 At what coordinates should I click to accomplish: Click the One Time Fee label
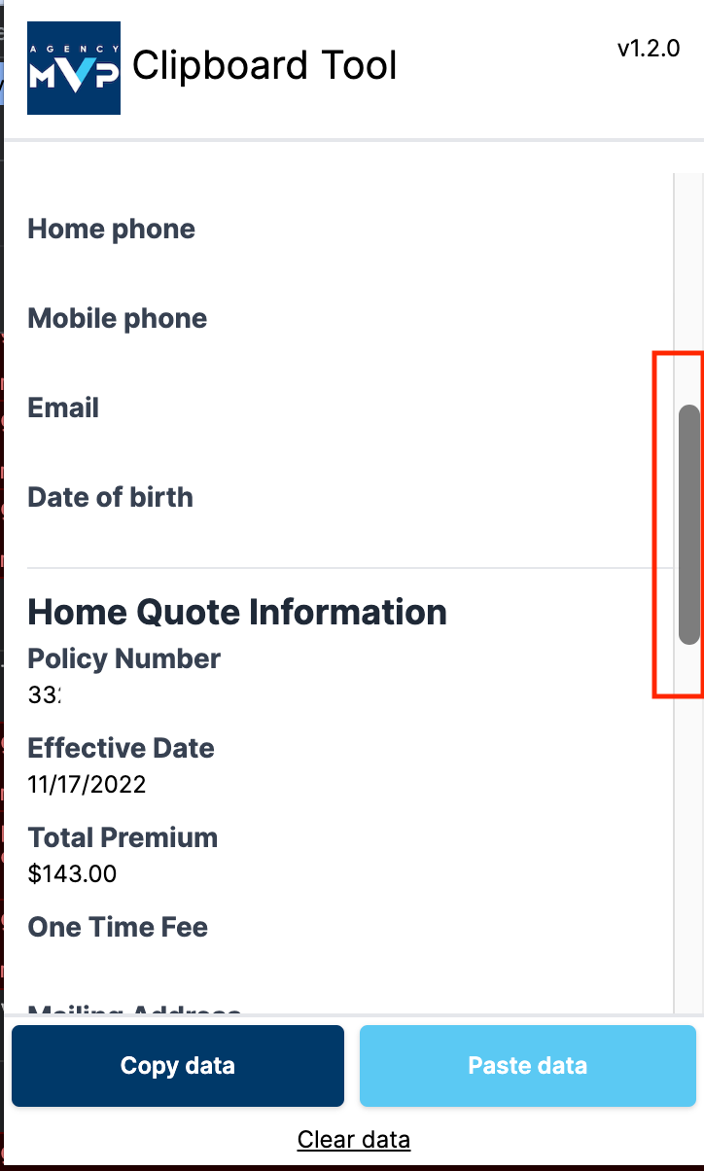[x=119, y=928]
